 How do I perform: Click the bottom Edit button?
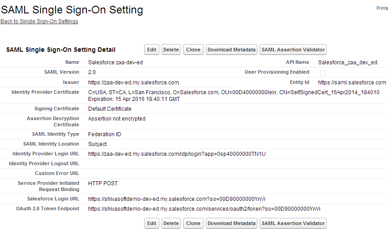(152, 223)
